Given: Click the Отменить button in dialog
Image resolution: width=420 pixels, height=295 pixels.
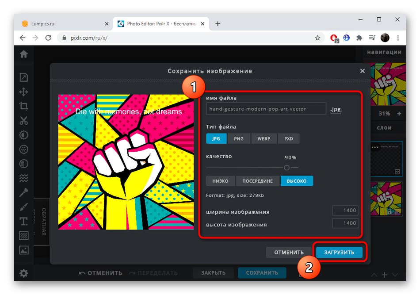Looking at the screenshot, I should tap(289, 253).
